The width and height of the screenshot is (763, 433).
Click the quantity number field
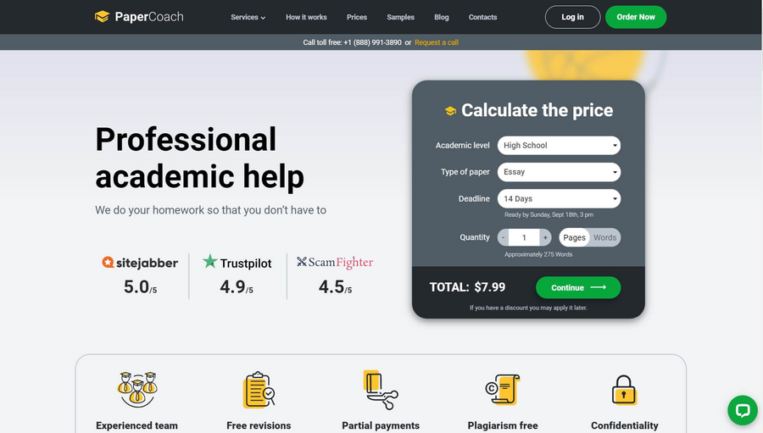pyautogui.click(x=524, y=237)
